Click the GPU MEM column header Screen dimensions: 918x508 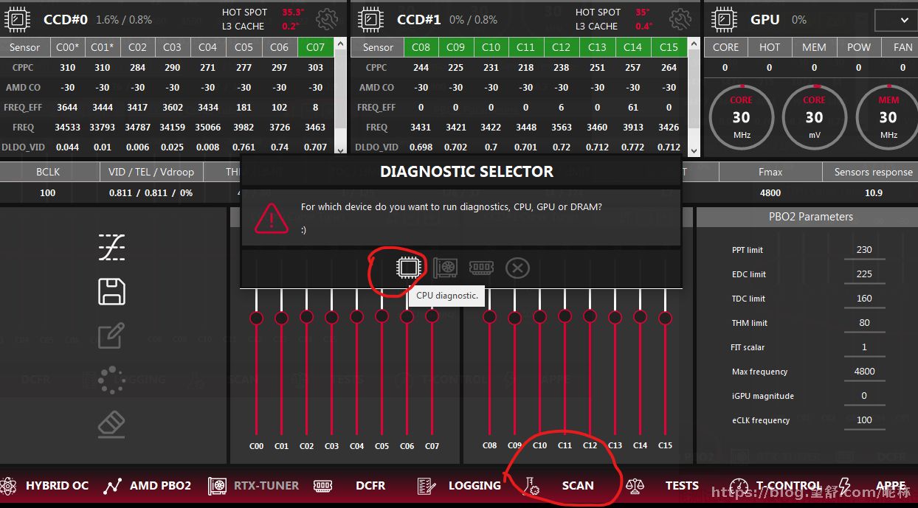pos(814,47)
